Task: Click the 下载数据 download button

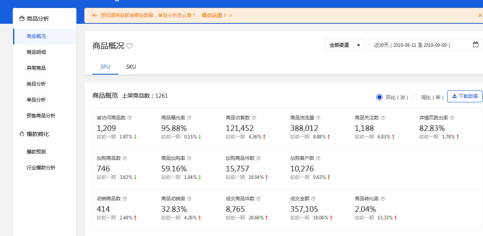Action: click(x=464, y=96)
